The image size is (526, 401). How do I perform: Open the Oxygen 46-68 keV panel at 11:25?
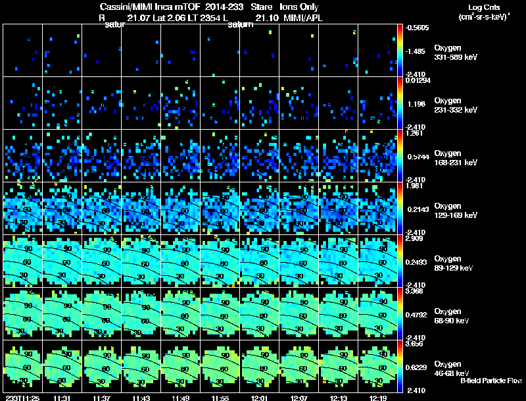pos(22,366)
